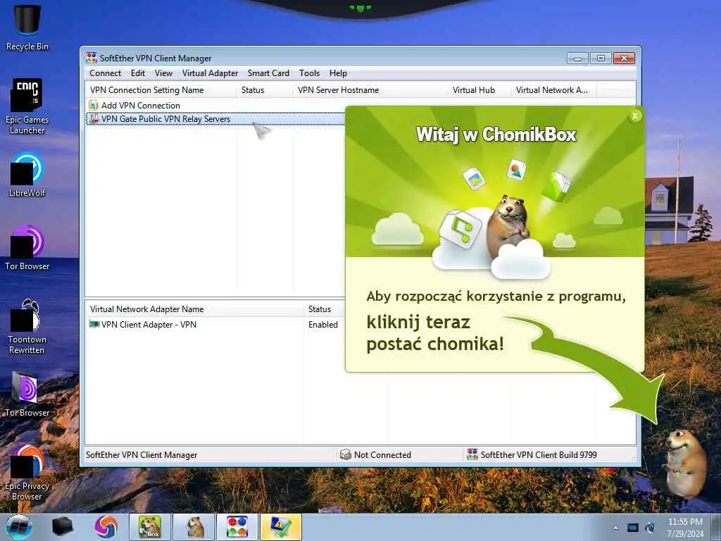Sort by Virtual Hub column header
This screenshot has width=721, height=541.
tap(479, 89)
